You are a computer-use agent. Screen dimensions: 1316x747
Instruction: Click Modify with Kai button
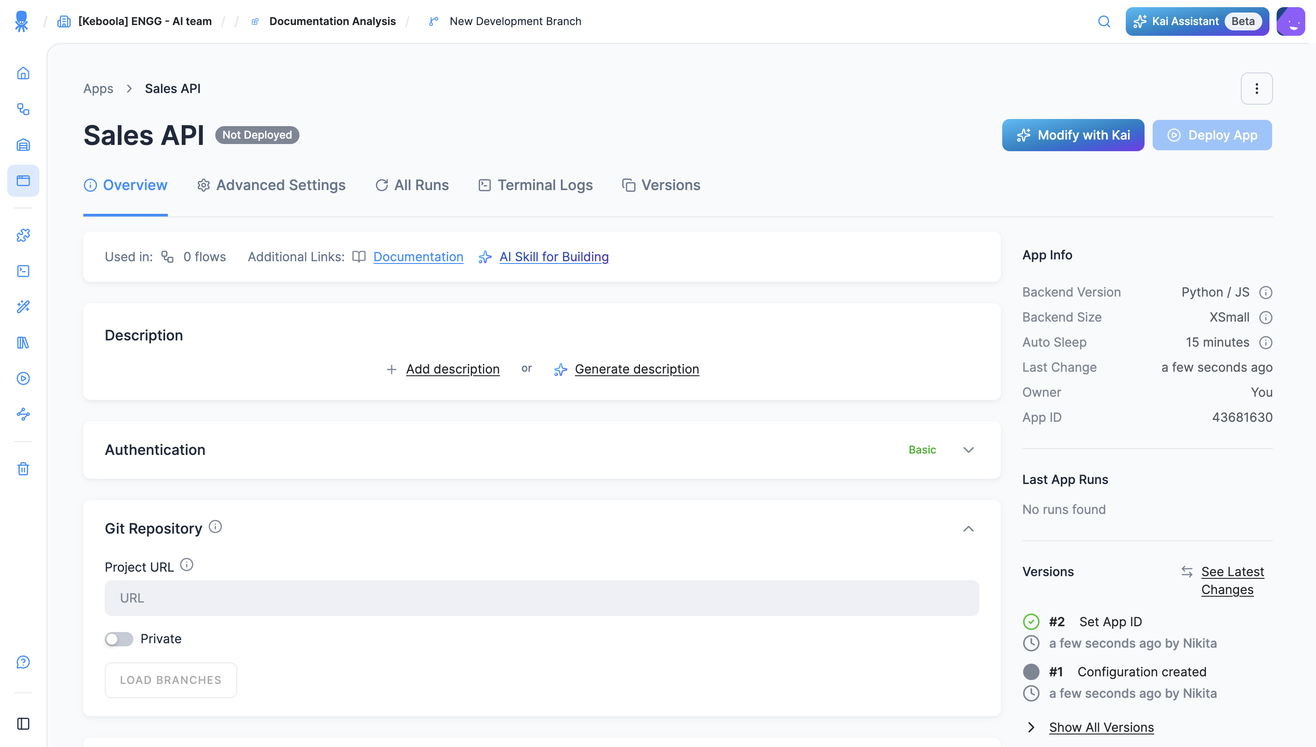1072,135
